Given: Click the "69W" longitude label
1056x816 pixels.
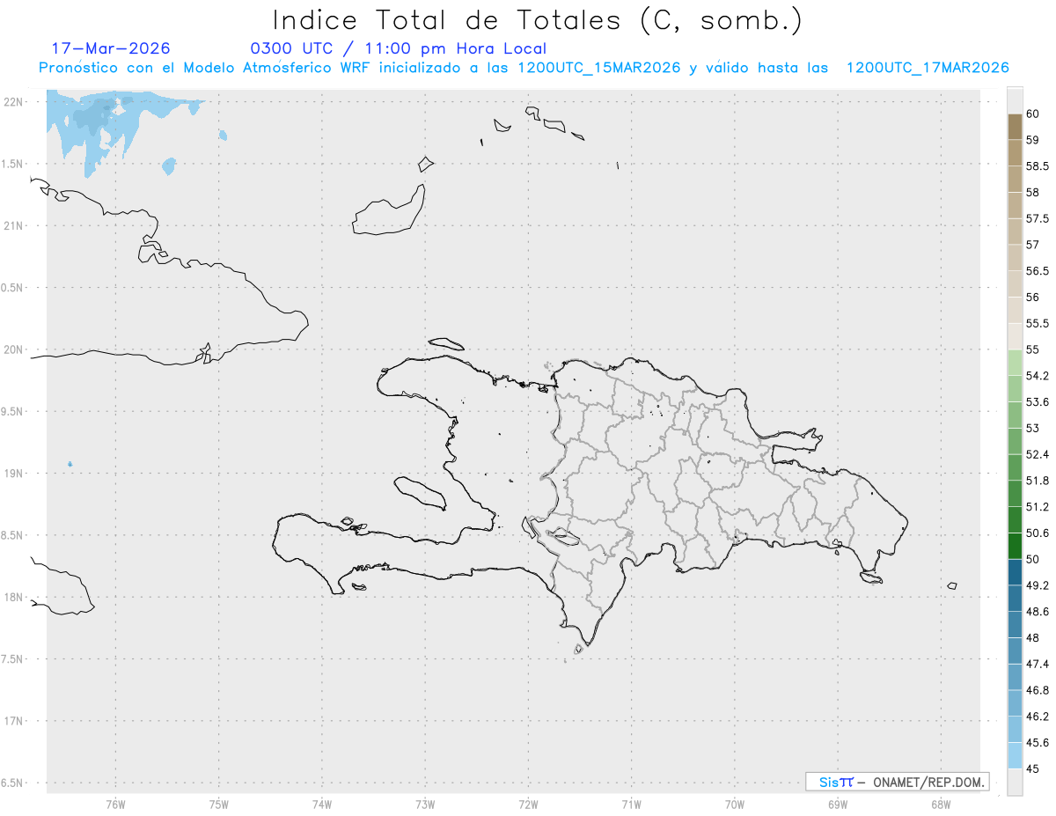Looking at the screenshot, I should pos(838,803).
